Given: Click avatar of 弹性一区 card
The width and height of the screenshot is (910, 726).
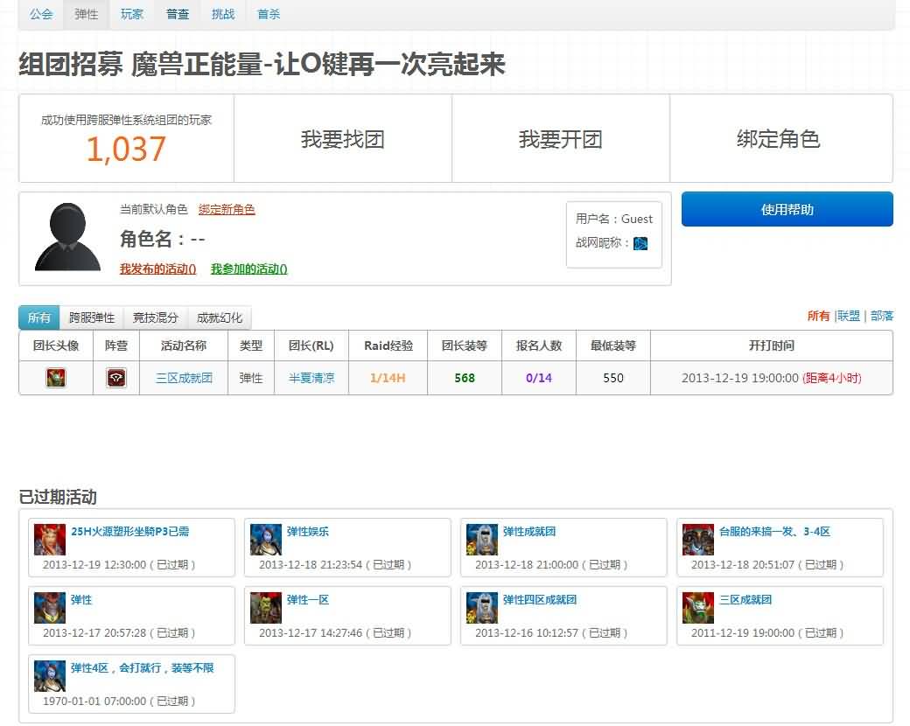Looking at the screenshot, I should pyautogui.click(x=266, y=608).
